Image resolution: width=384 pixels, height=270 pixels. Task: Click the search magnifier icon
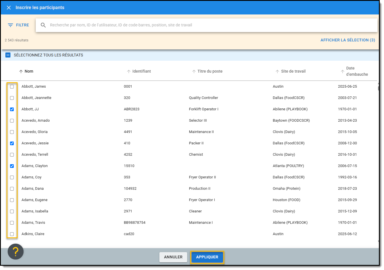point(43,25)
